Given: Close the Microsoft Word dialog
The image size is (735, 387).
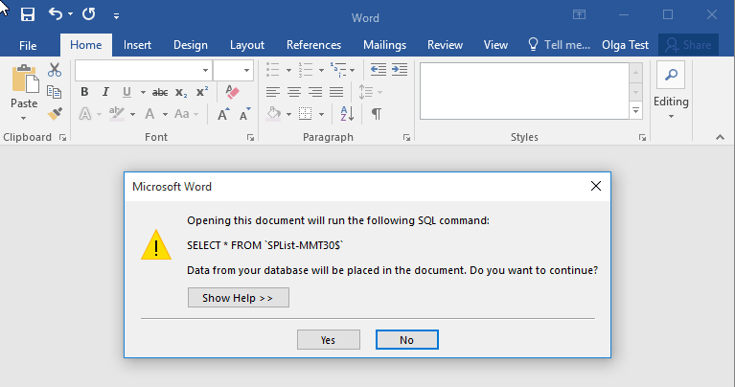Looking at the screenshot, I should (596, 186).
